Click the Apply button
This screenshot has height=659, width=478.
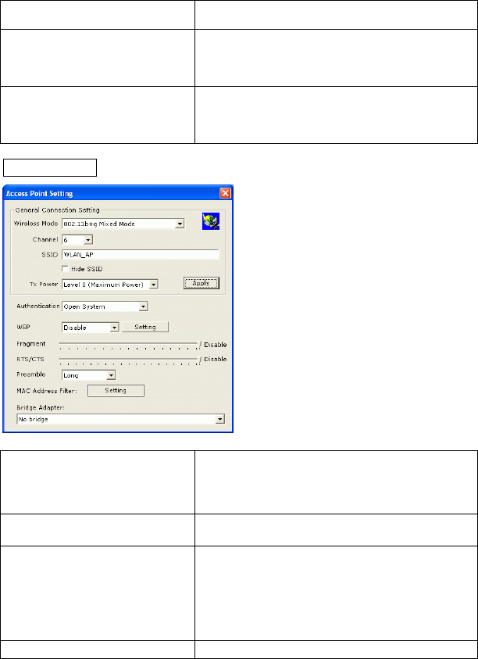[x=202, y=283]
